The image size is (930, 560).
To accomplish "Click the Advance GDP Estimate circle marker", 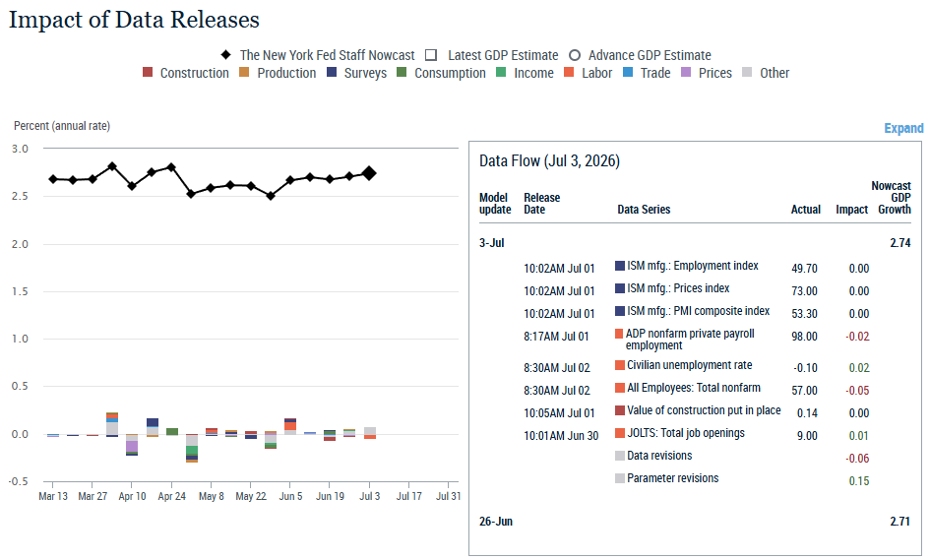I will pyautogui.click(x=574, y=55).
